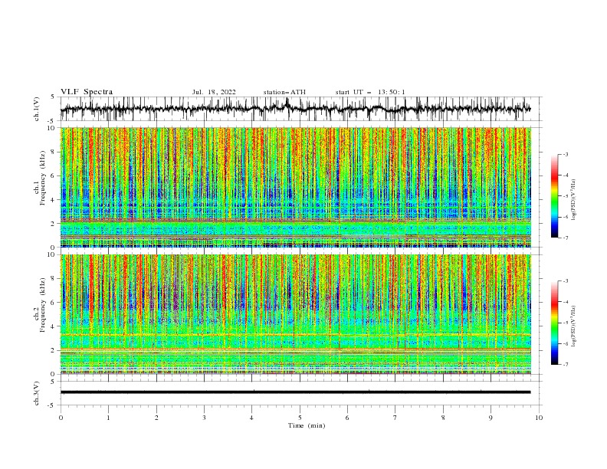Click the "VLF Spectra" title text

87,92
